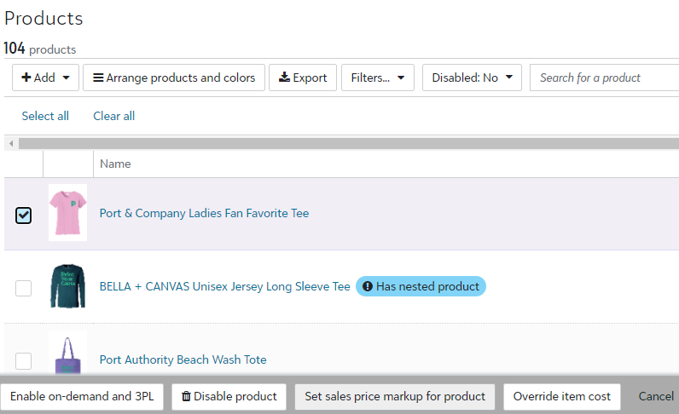Click the trash icon on Disable product
Image resolution: width=679 pixels, height=414 pixels.
click(186, 396)
